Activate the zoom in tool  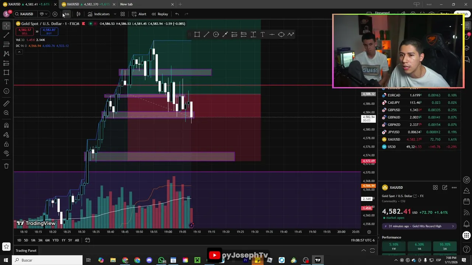coord(6,113)
